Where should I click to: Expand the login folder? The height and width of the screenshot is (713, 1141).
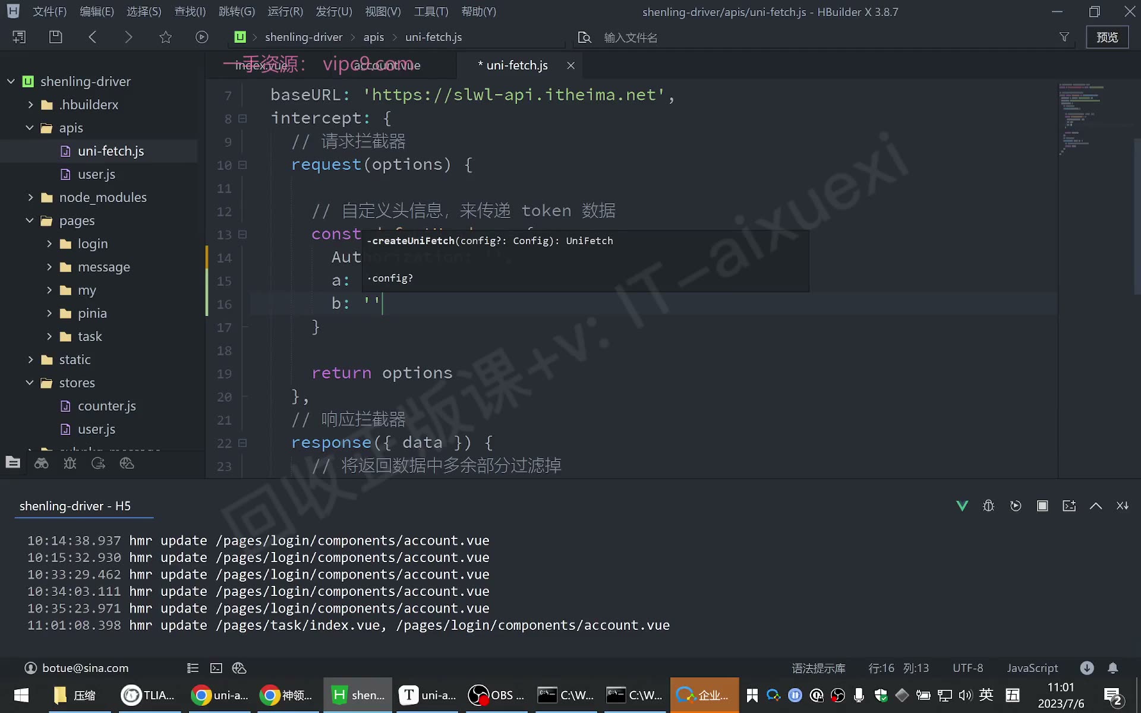click(x=49, y=244)
